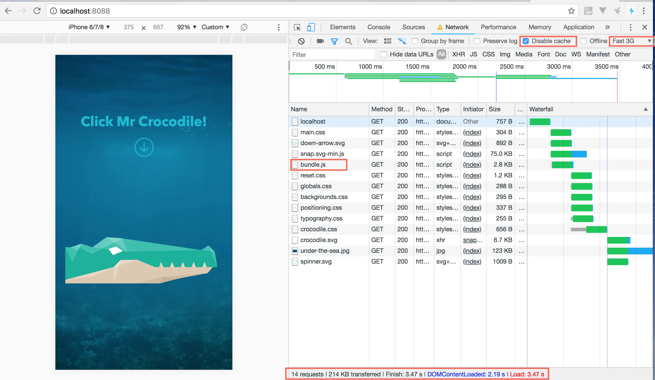This screenshot has width=655, height=380.
Task: Expand the 92% zoom dropdown
Action: coord(187,27)
